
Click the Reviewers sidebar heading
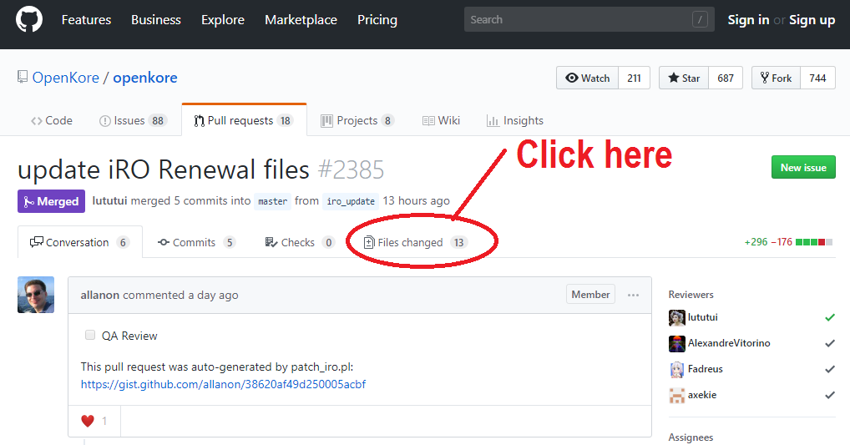691,295
